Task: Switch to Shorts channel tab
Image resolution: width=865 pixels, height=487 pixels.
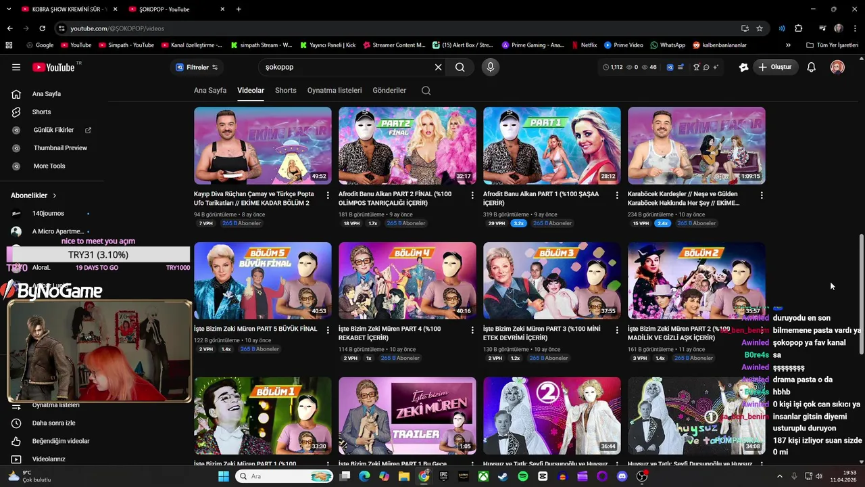Action: click(x=286, y=91)
